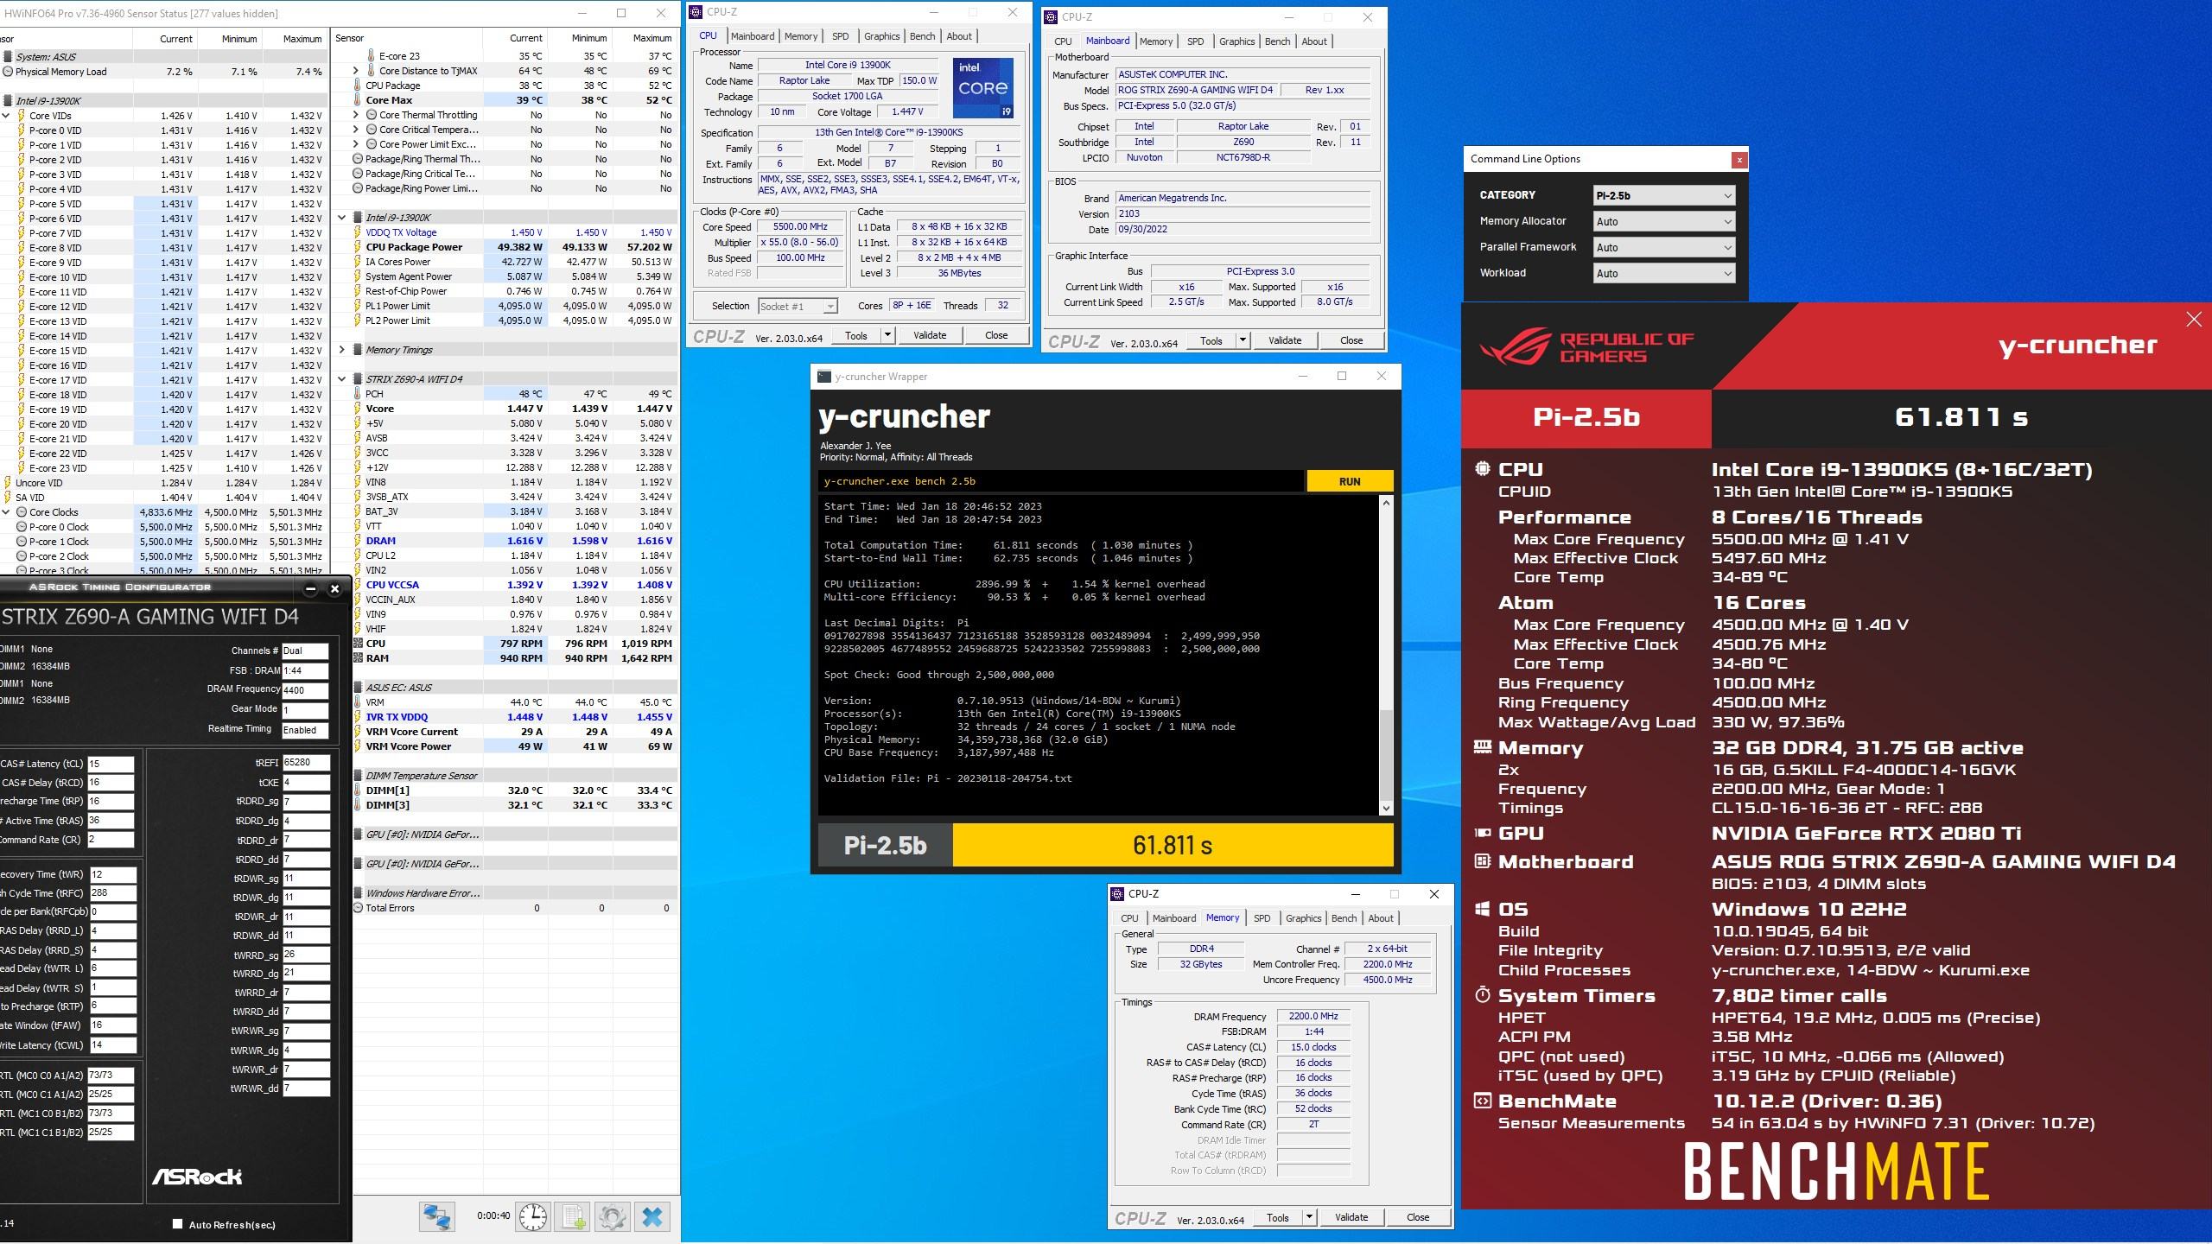Click Tools in CPU-Z Memory window
The height and width of the screenshot is (1244, 2212).
pyautogui.click(x=1278, y=1217)
